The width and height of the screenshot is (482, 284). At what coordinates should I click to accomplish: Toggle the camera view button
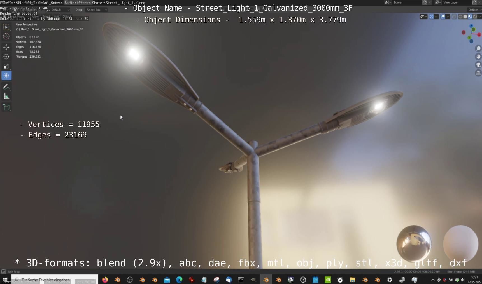coord(478,65)
